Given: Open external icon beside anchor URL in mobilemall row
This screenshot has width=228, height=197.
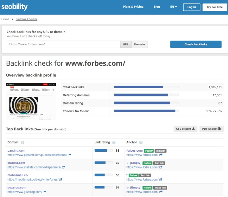Looking at the screenshot, I should tap(161, 180).
